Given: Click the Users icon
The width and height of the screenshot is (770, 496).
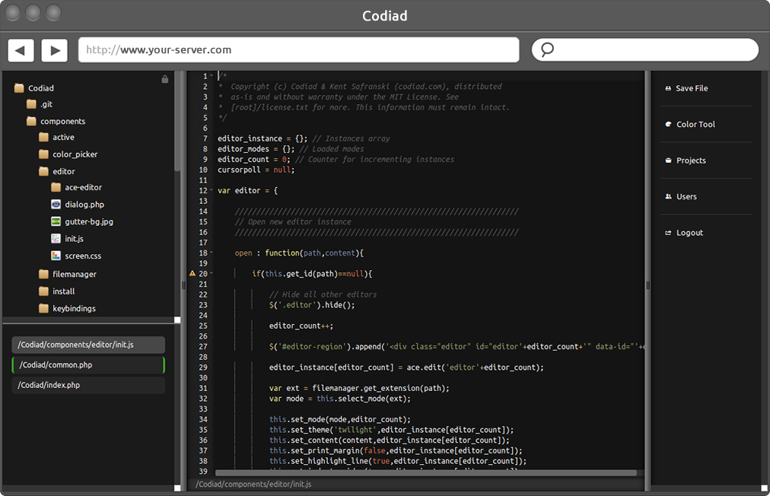Looking at the screenshot, I should pyautogui.click(x=668, y=196).
